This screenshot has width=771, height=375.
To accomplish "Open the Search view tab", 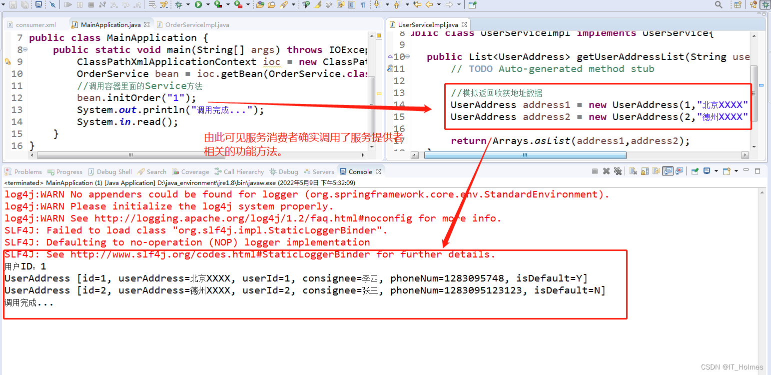I will [152, 171].
